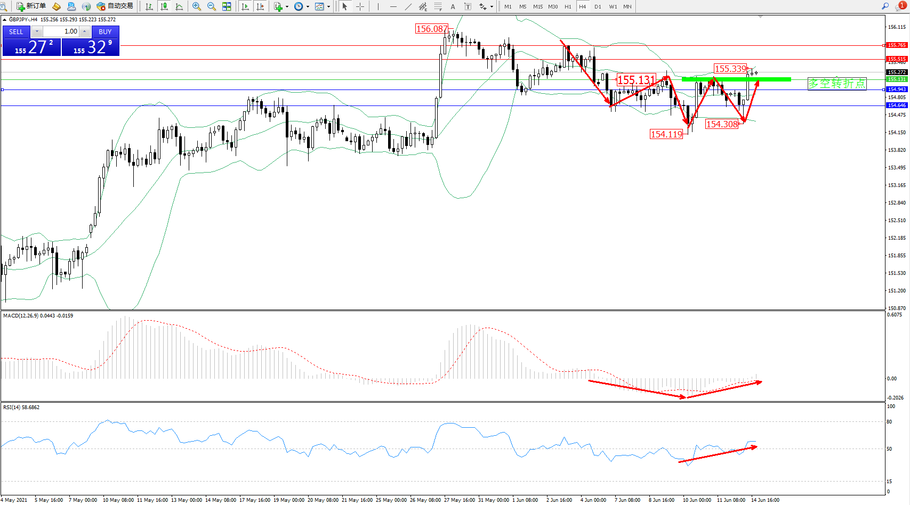910x505 pixels.
Task: Switch to the D1 timeframe
Action: [x=598, y=6]
